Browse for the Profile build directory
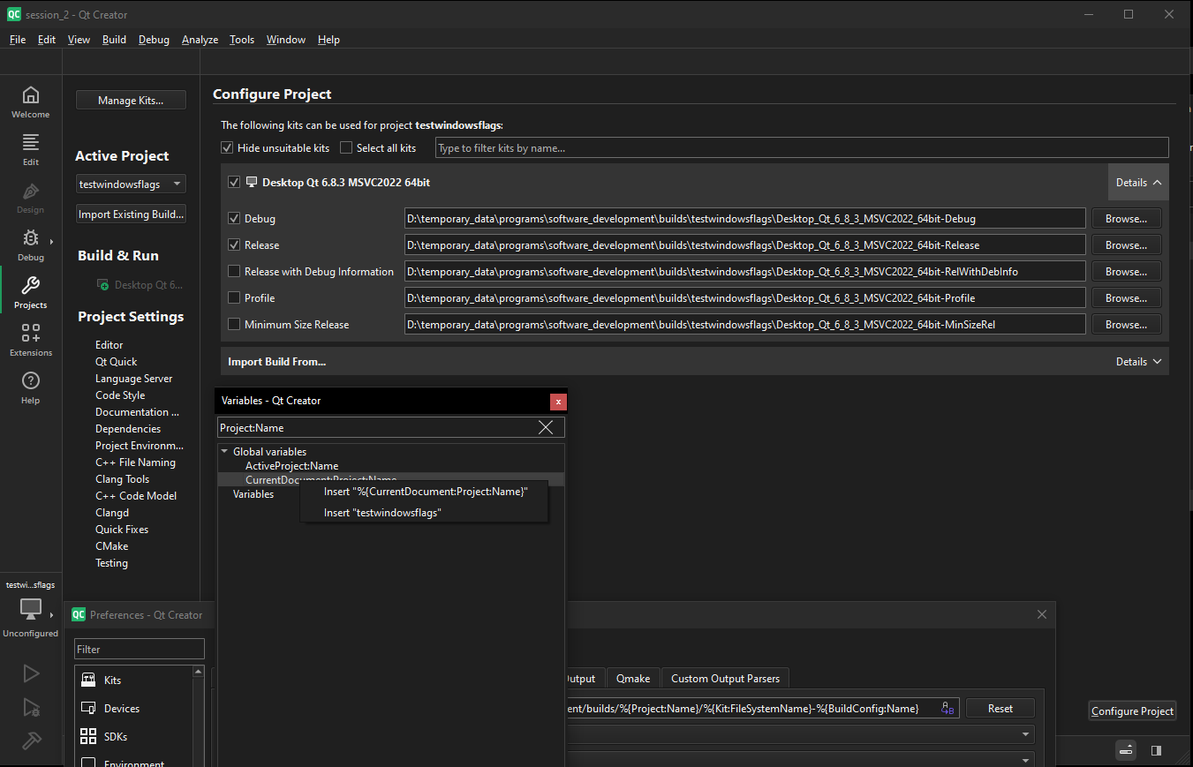 tap(1126, 298)
